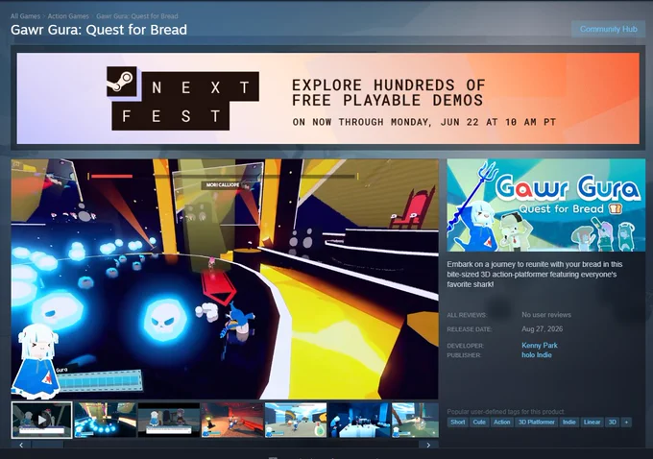Select the Cute tag

[479, 422]
